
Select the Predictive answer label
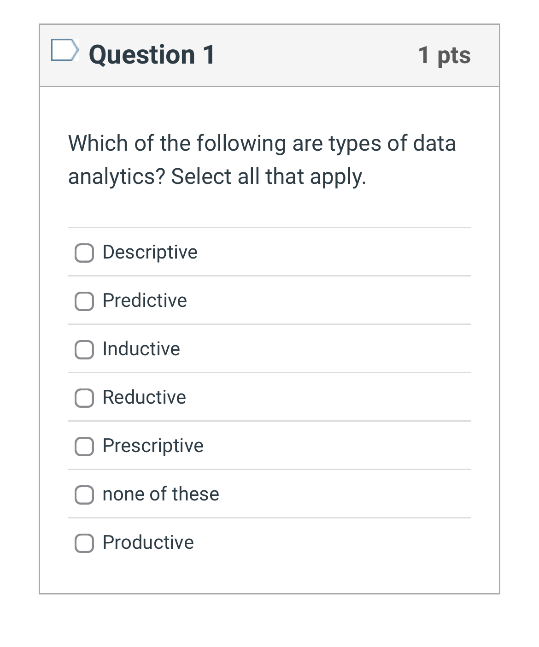pos(144,300)
